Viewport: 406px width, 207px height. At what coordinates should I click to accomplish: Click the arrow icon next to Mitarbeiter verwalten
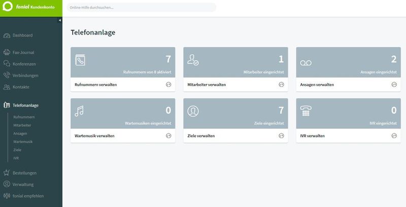282,84
